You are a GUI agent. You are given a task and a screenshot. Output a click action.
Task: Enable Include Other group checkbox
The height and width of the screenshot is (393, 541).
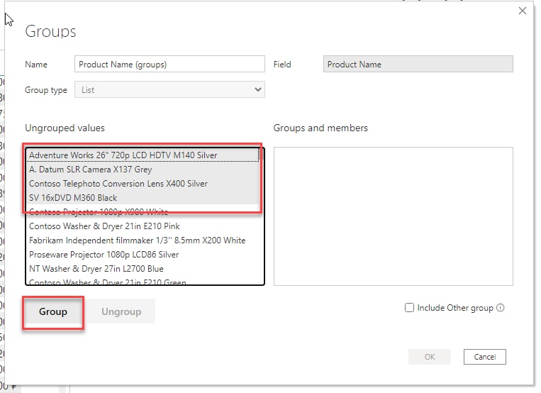(x=409, y=308)
